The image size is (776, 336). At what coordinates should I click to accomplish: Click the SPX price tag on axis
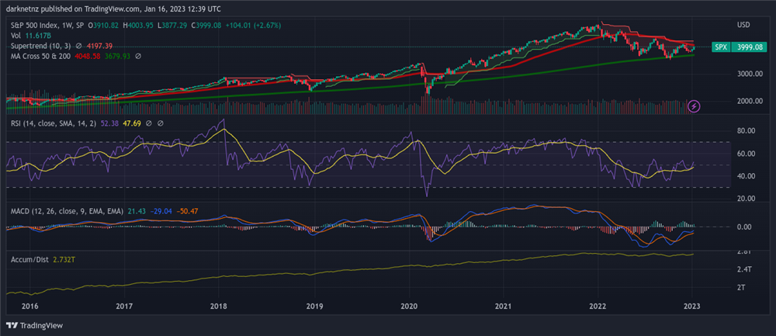point(721,47)
